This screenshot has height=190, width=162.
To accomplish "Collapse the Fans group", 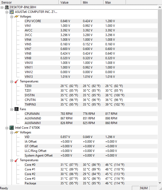I will click(x=12, y=109).
